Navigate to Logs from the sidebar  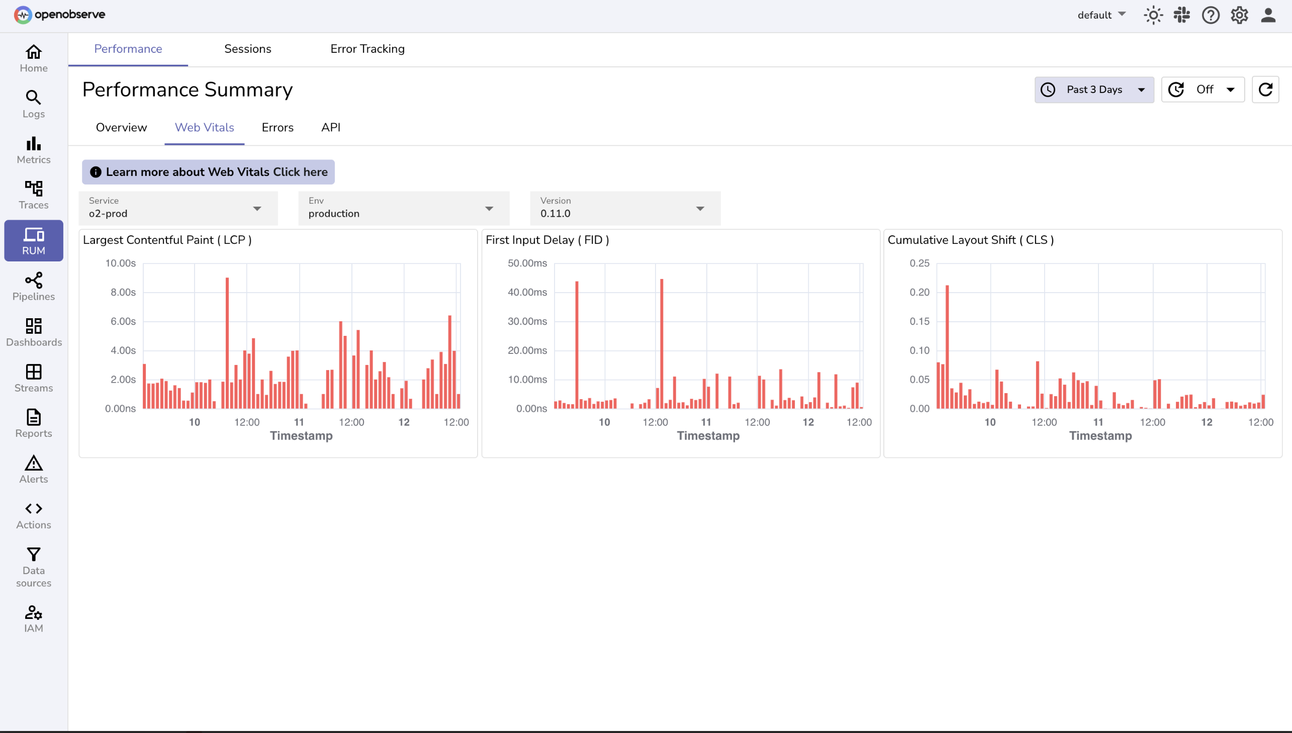[33, 104]
